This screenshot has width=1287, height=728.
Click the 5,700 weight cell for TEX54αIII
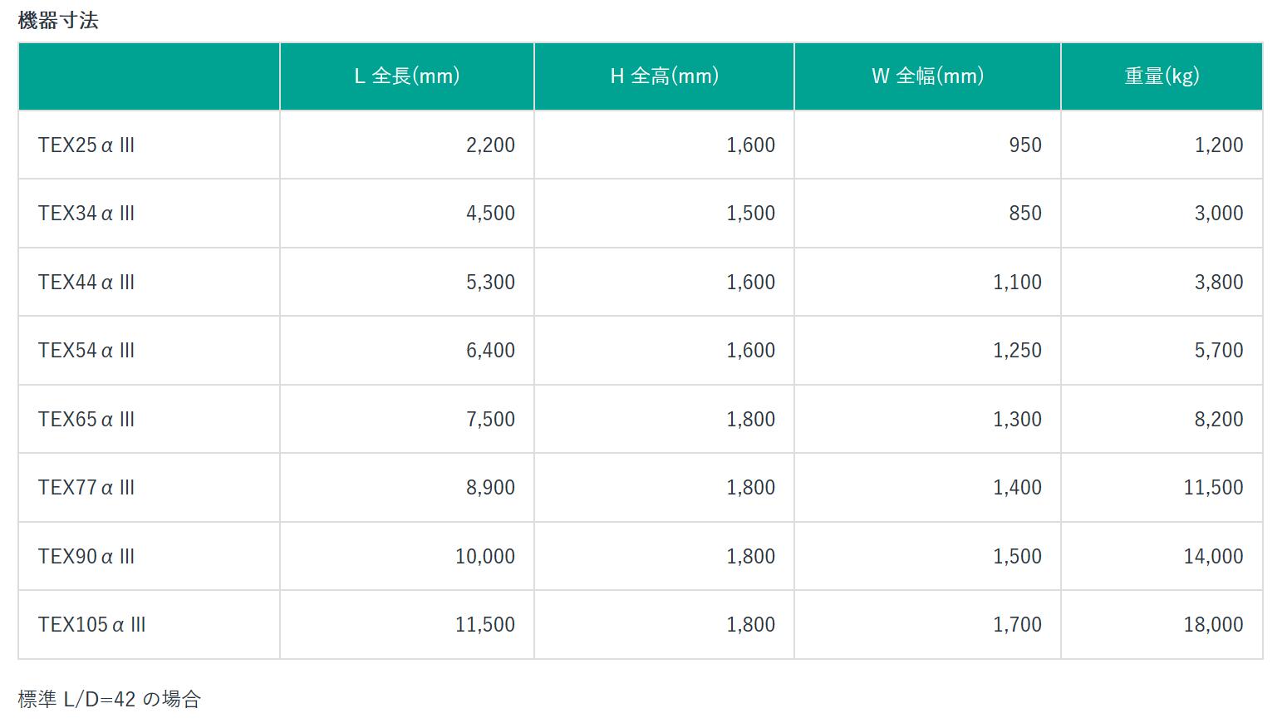pyautogui.click(x=1218, y=351)
